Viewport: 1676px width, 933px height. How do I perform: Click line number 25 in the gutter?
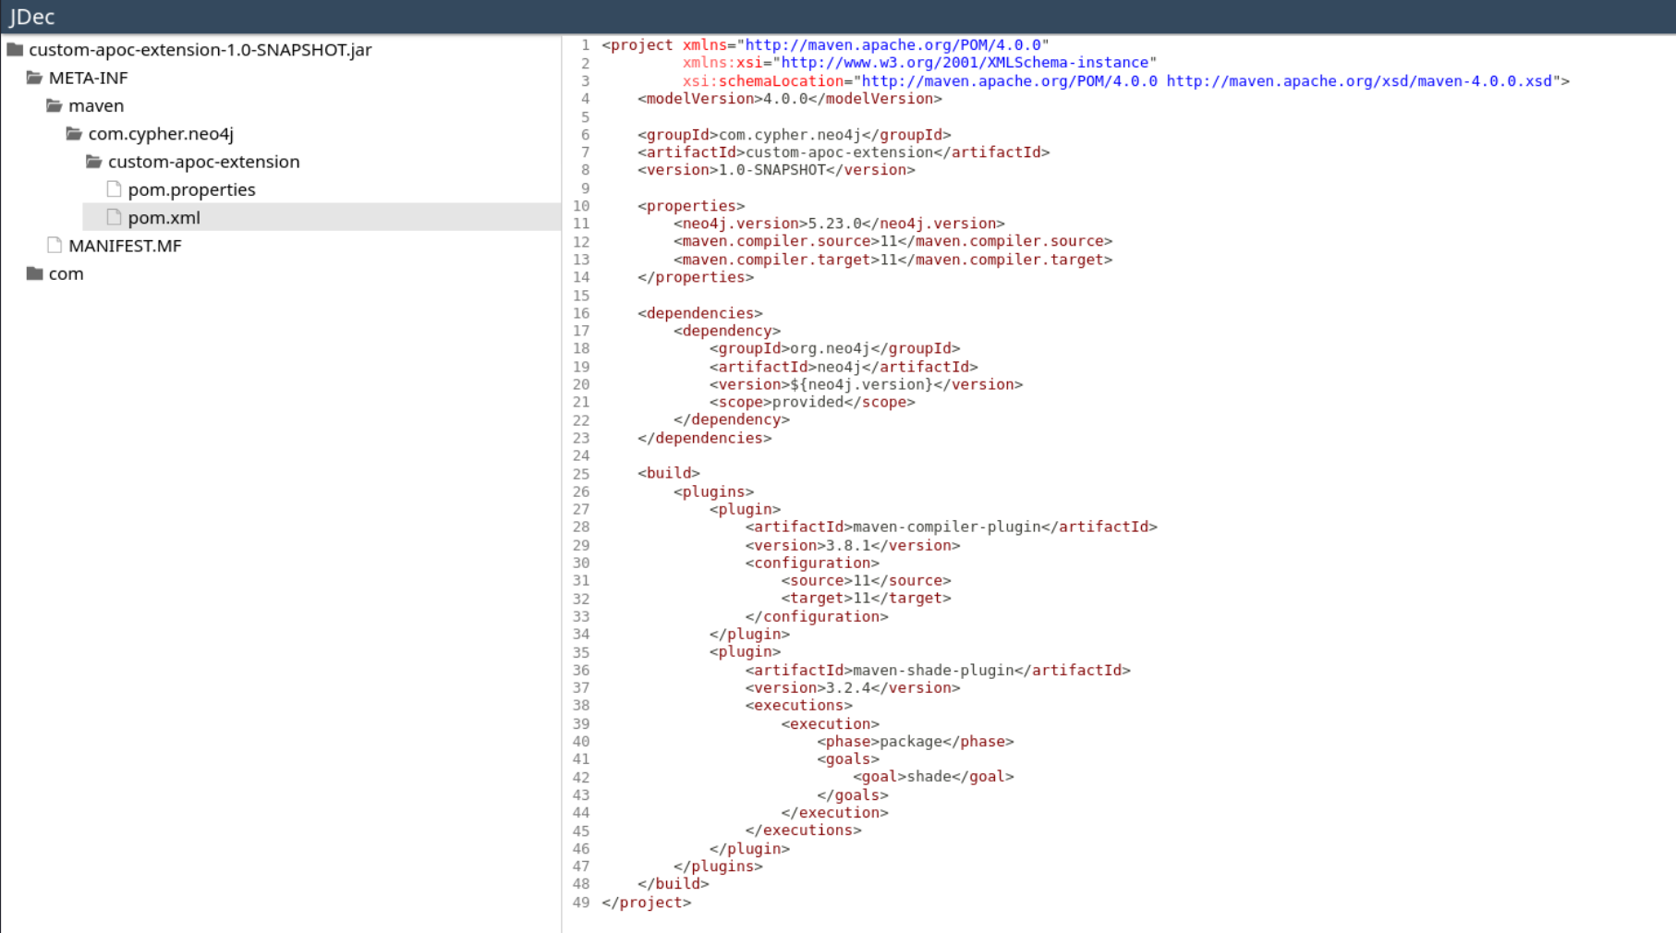coord(580,474)
